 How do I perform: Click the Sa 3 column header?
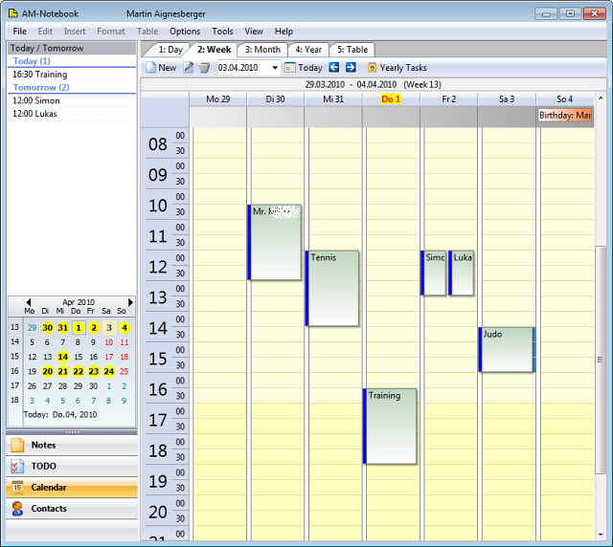tap(507, 99)
